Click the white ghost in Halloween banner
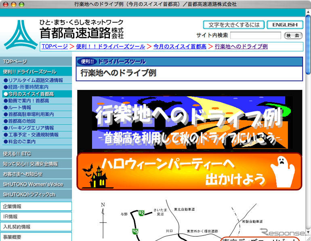Viewport: 311px width, 241px height. point(282,171)
